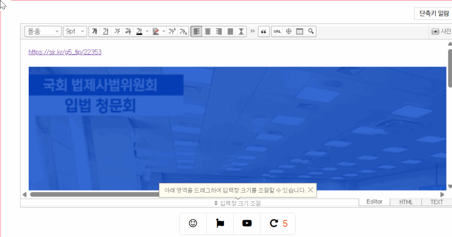452x237 pixels.
Task: Click the vertical scrollbar up arrow
Action: click(450, 44)
